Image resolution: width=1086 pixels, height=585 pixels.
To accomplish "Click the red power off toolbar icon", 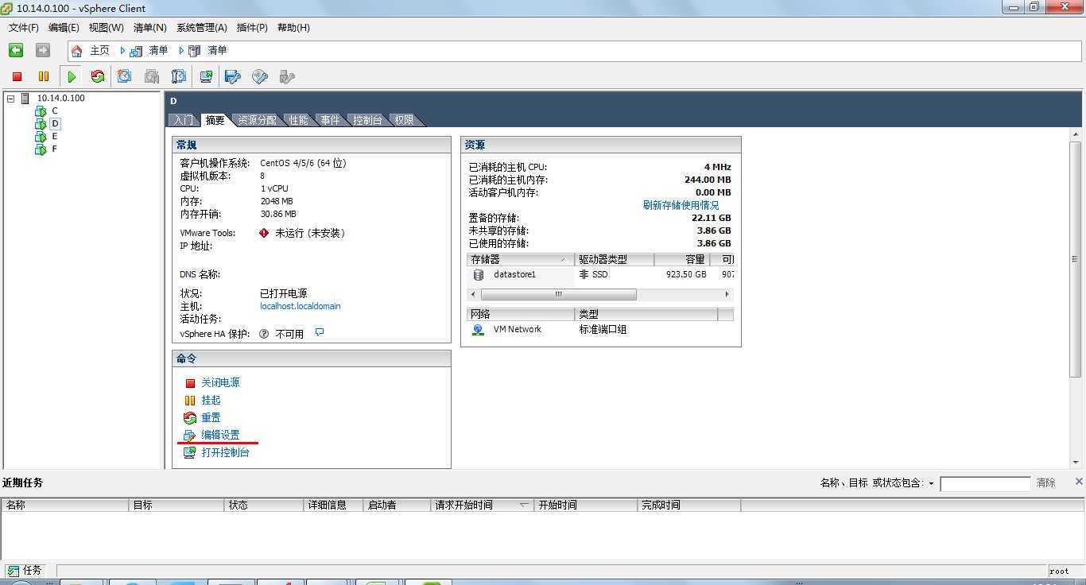I will click(17, 76).
